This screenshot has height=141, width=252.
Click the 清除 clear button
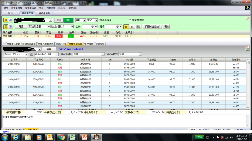click(x=166, y=27)
